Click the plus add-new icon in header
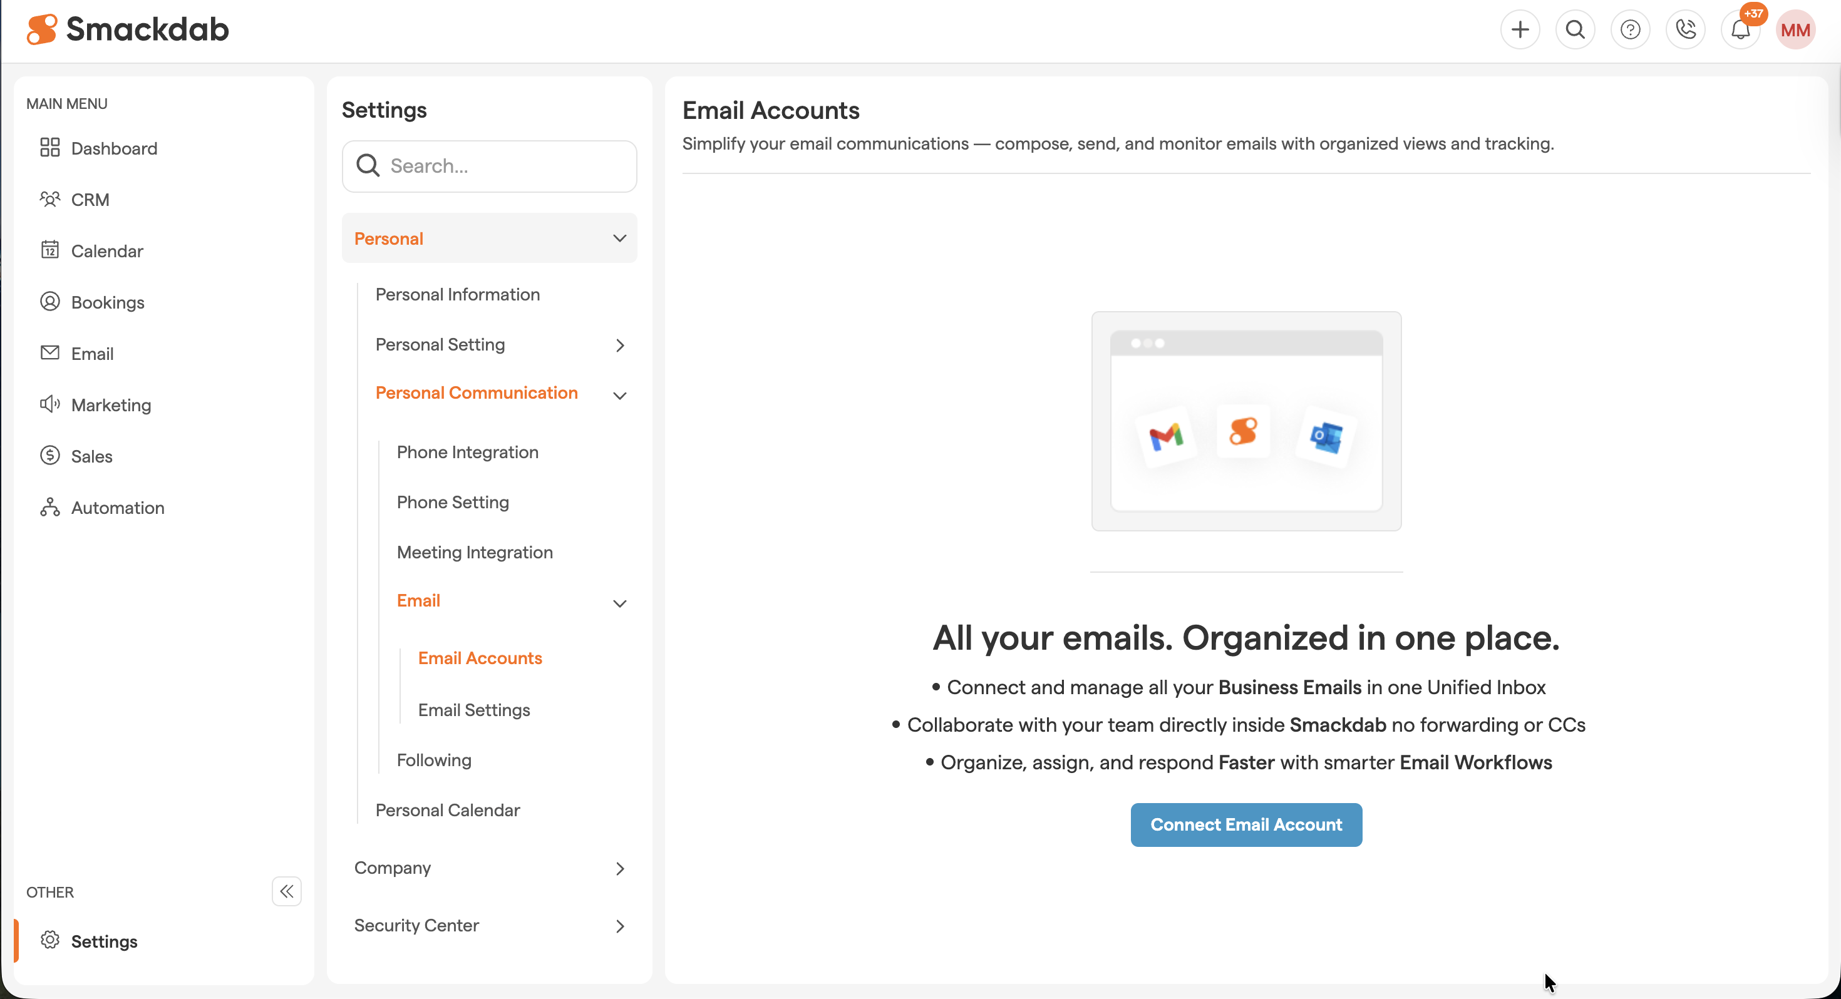The width and height of the screenshot is (1841, 999). click(1519, 30)
